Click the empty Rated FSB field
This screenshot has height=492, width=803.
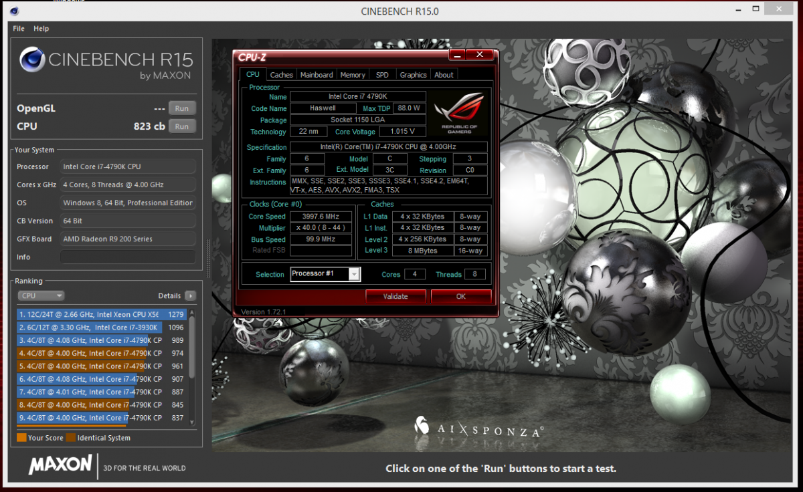[x=321, y=251]
